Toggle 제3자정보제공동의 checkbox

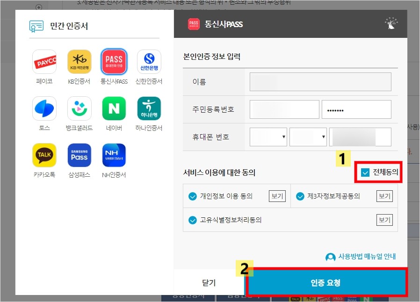300,196
